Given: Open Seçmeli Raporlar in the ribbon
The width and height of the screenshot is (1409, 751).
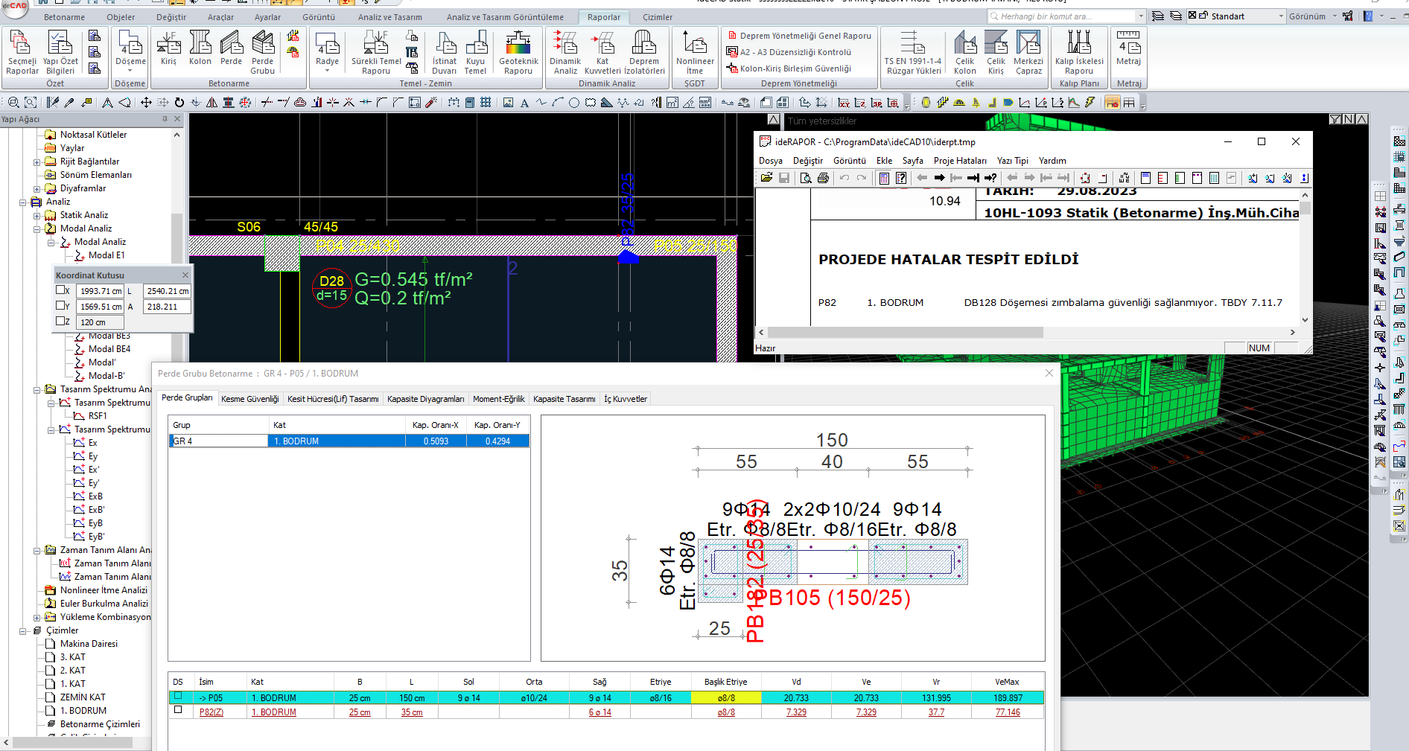Looking at the screenshot, I should click(22, 52).
